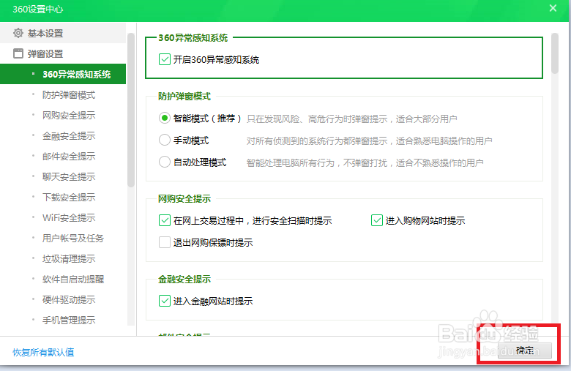Go to 聊天安全提示 sidebar item
Screen dimensions: 571x371
click(x=69, y=176)
